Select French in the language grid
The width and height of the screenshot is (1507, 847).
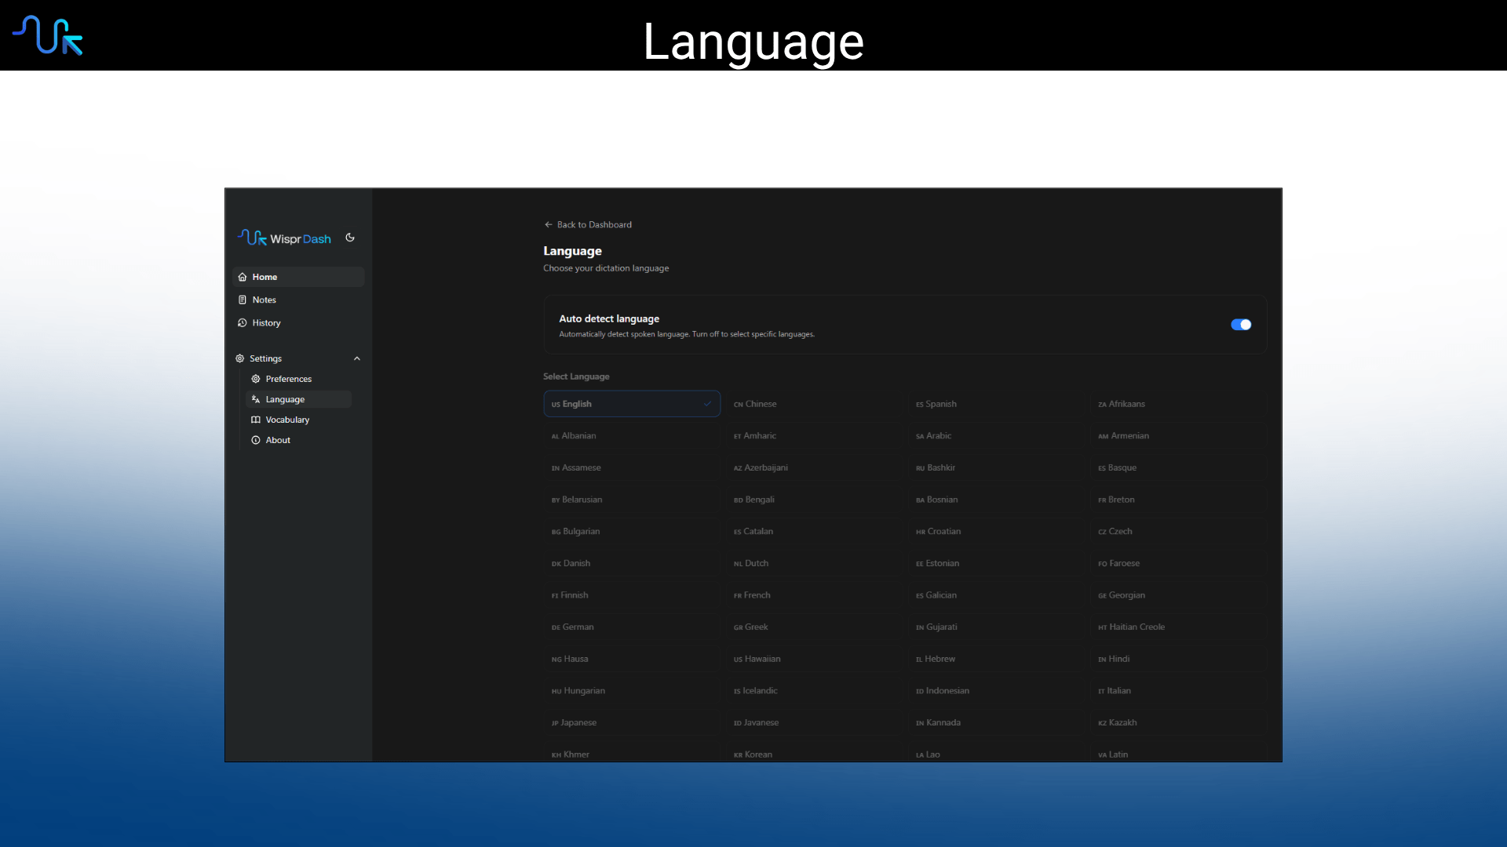point(814,595)
